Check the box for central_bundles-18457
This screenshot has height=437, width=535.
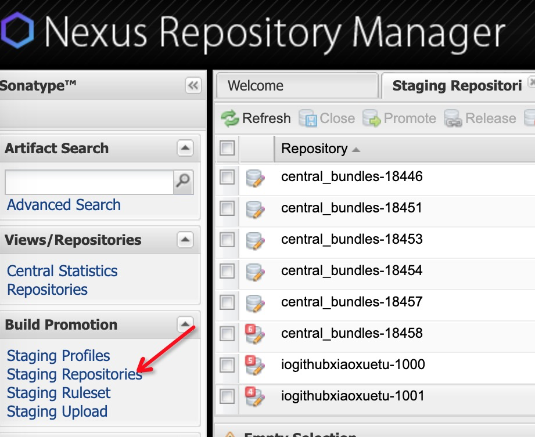coord(227,303)
